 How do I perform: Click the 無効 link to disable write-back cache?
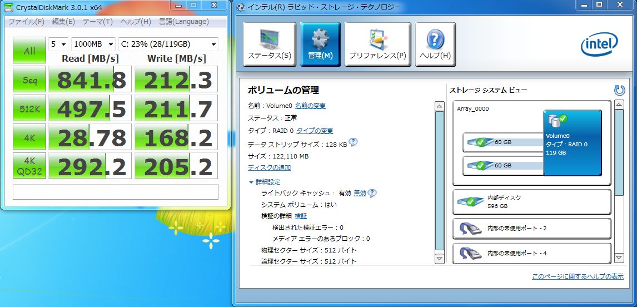coord(360,193)
